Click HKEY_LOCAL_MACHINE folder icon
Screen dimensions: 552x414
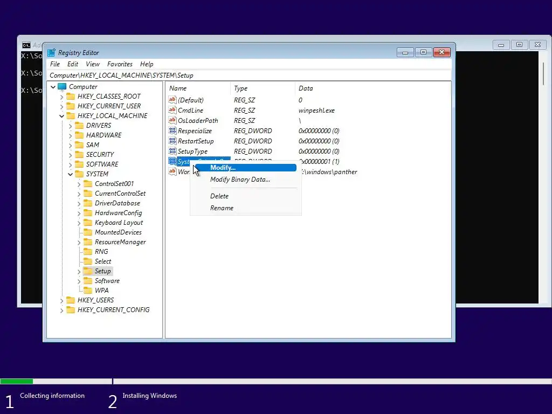(x=71, y=116)
